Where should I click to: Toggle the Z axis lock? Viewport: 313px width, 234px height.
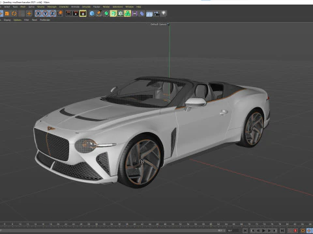52,14
